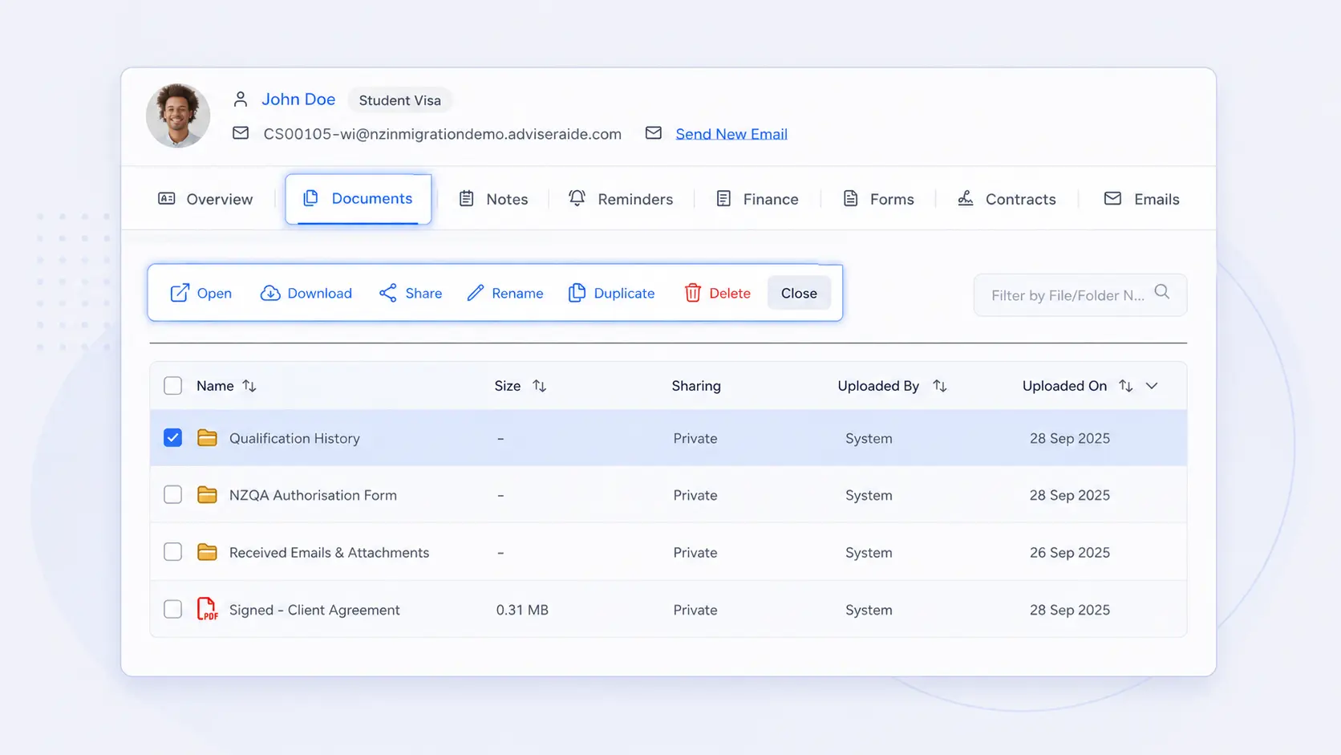Image resolution: width=1341 pixels, height=755 pixels.
Task: Click the envelope icon before client email address
Action: [x=241, y=133]
